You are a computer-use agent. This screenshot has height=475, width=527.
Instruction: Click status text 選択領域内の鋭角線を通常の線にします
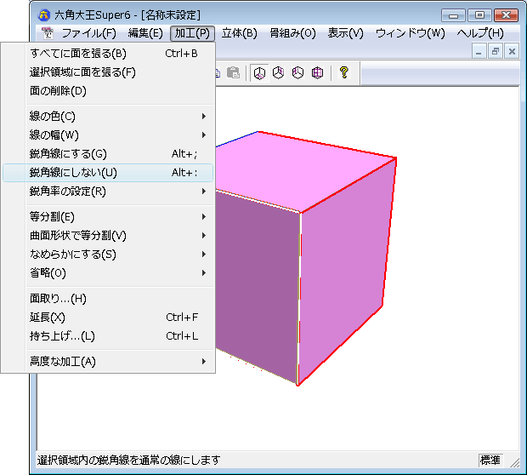(128, 461)
